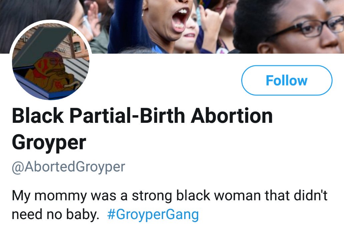Image resolution: width=344 pixels, height=228 pixels.
Task: Click the shouting person's open mouth in the banner
Action: pos(180,20)
